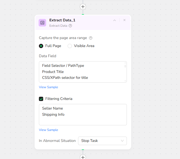Screen dimensions: 180x159
Task: Click View Sample link under Filtering Criteria
Action: pos(49,130)
